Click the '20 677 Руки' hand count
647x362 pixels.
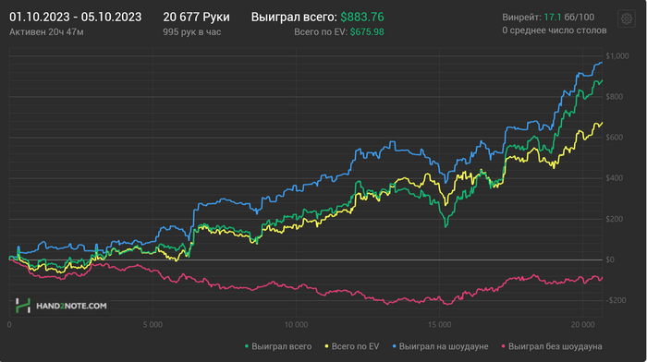point(196,17)
